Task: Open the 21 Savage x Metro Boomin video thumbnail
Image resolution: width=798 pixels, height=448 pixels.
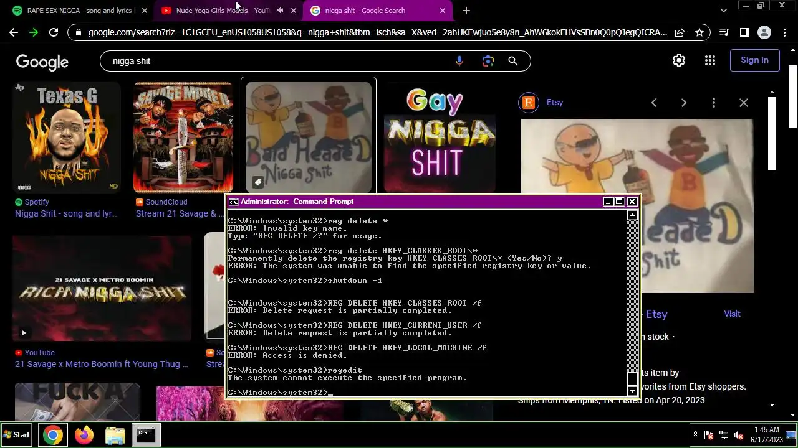Action: tap(102, 288)
